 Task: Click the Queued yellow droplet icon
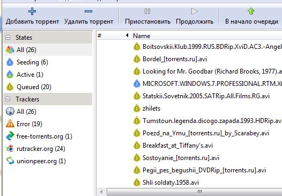coord(10,87)
